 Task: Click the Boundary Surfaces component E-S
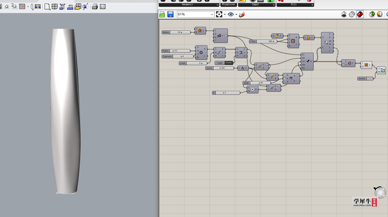(x=309, y=38)
